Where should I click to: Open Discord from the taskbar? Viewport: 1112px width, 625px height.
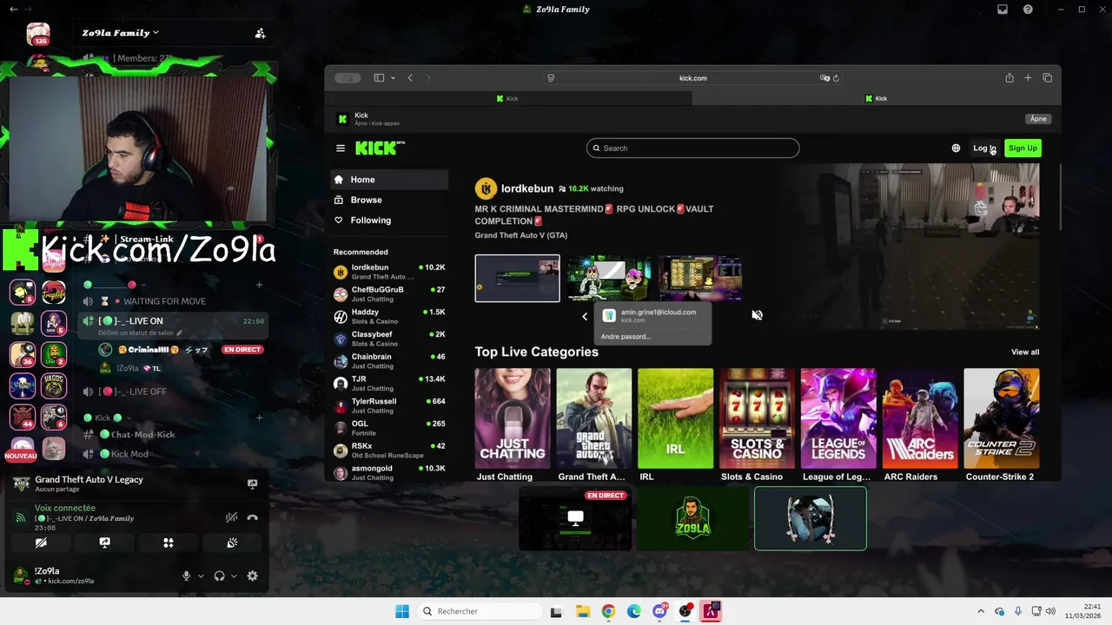(x=660, y=611)
